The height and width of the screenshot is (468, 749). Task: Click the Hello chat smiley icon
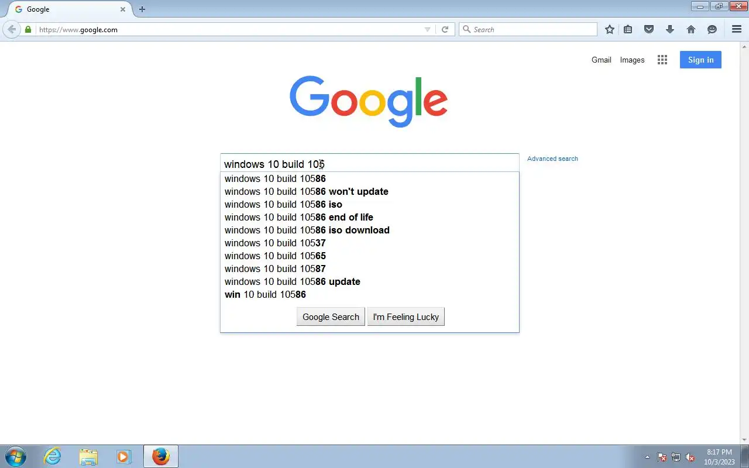click(x=712, y=29)
